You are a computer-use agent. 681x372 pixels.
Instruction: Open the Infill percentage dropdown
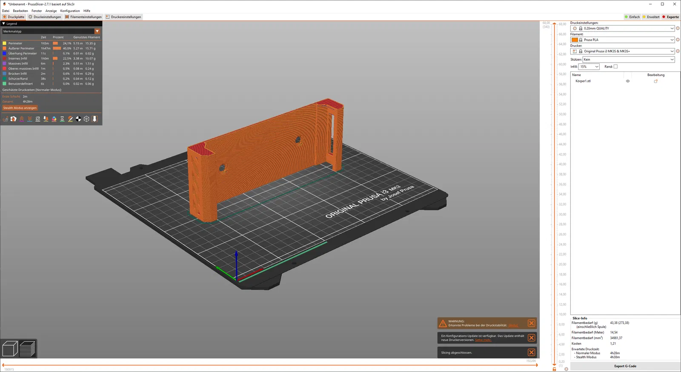tap(589, 67)
